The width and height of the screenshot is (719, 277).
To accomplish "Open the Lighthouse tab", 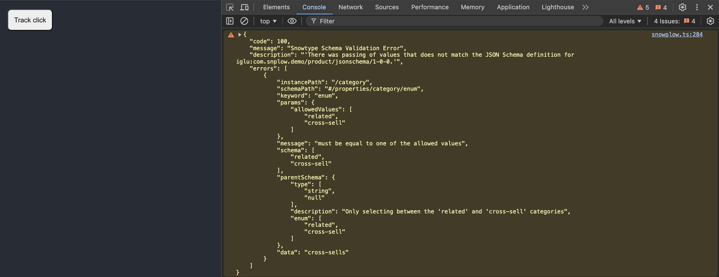I will (558, 7).
